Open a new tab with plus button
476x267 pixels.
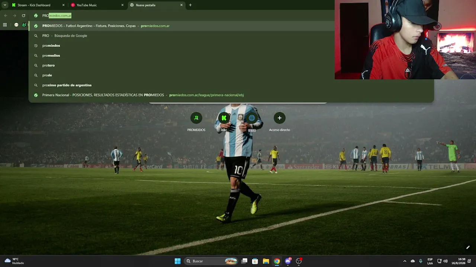[190, 5]
